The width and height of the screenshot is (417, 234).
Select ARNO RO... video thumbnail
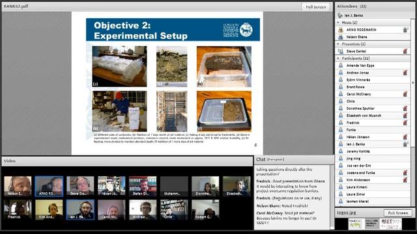pyautogui.click(x=49, y=187)
